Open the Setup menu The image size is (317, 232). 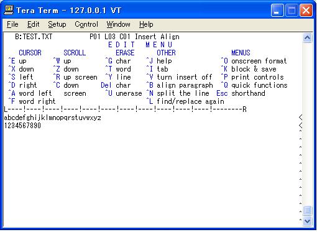57,24
